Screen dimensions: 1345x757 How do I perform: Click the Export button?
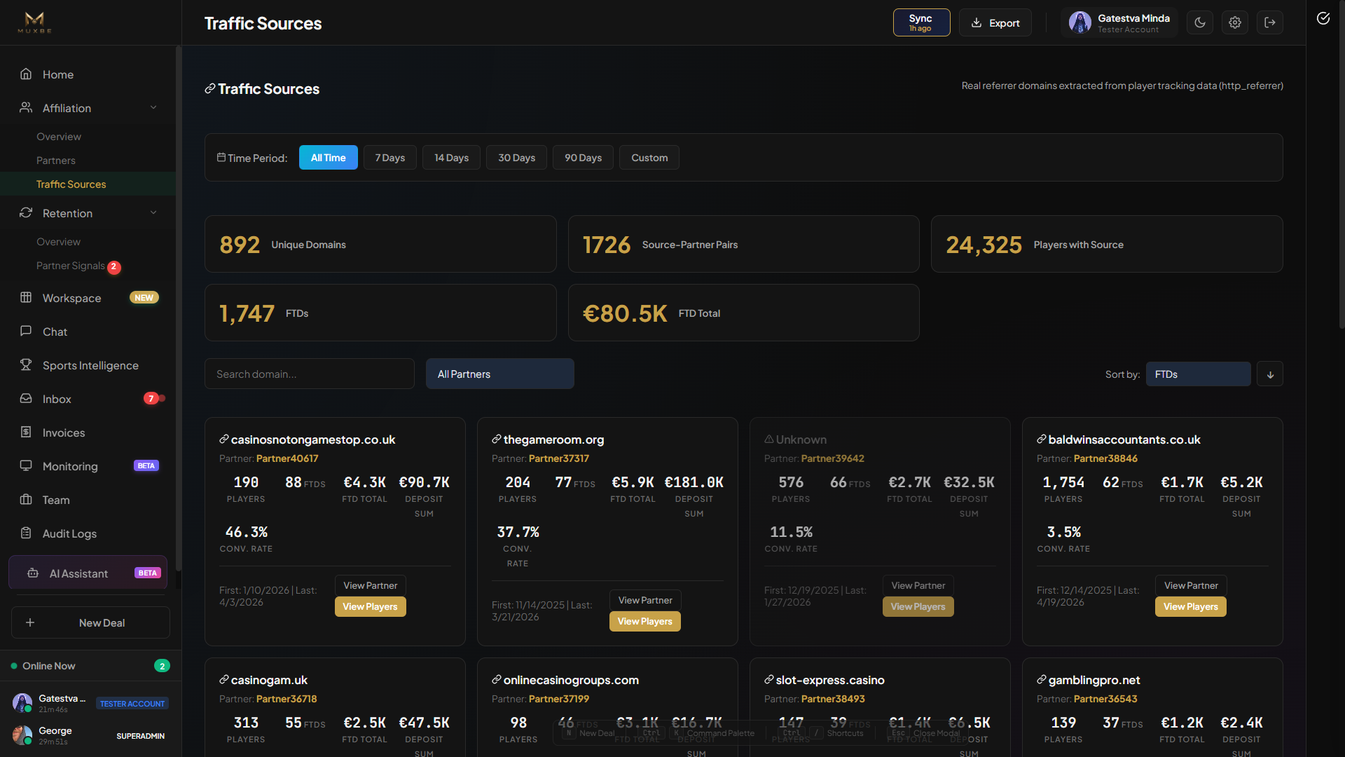pos(995,22)
